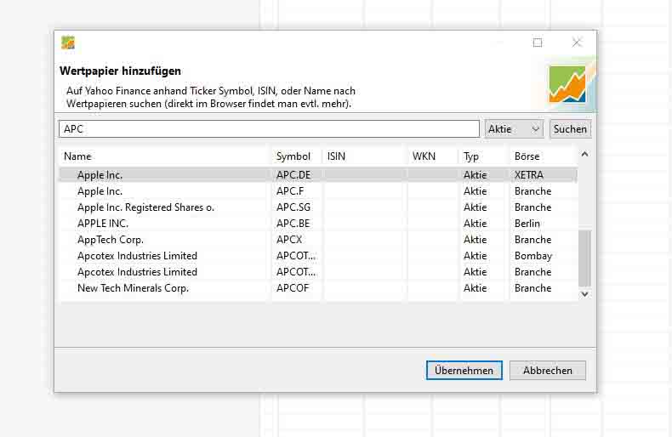
Task: Select Apple Inc. row with symbol APC.F
Action: pos(318,191)
